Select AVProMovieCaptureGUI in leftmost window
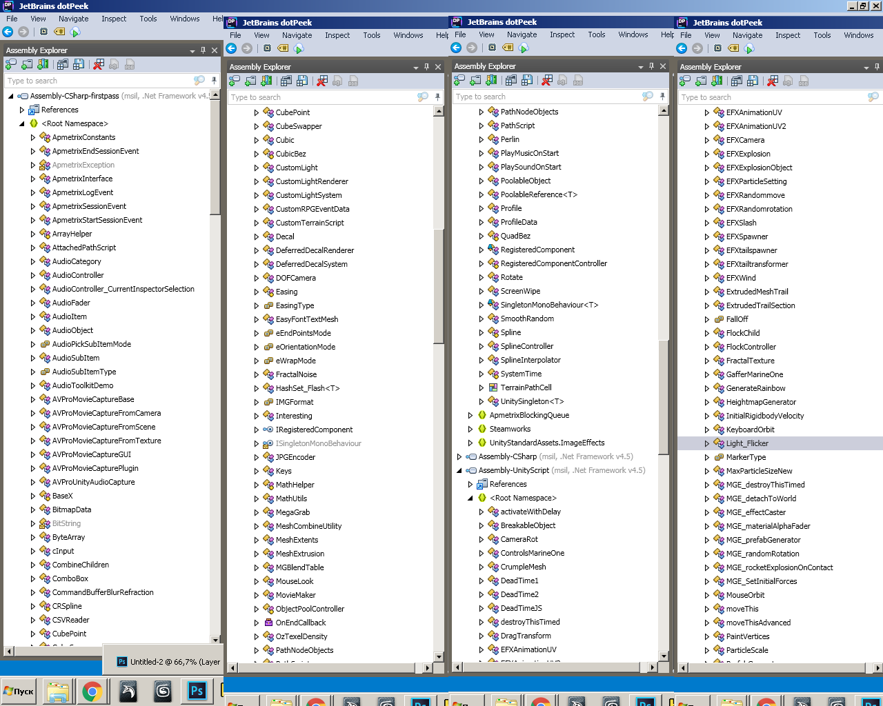This screenshot has height=706, width=883. click(x=92, y=454)
